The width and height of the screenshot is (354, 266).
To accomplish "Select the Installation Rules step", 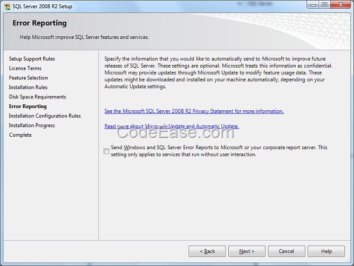I will pyautogui.click(x=28, y=87).
